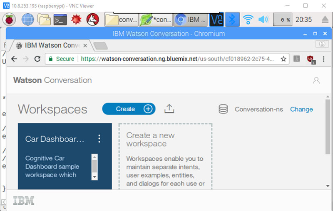Click the page vertical scrollbar thumb
The image size is (333, 211).
[x=328, y=127]
